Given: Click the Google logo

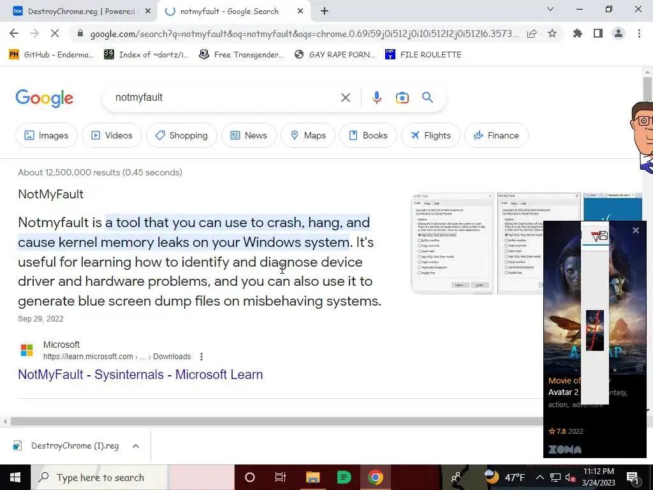Looking at the screenshot, I should tap(44, 98).
